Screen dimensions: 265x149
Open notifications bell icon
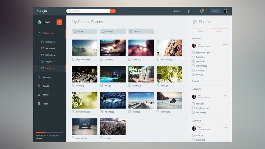click(201, 11)
